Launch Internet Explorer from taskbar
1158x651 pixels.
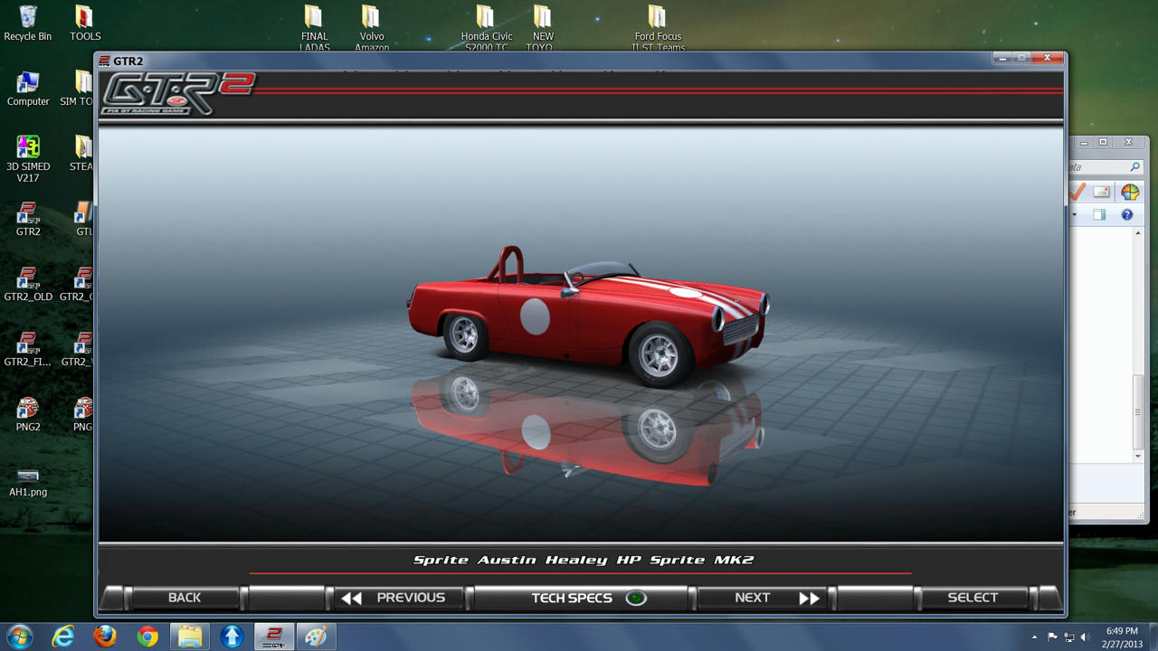(x=62, y=637)
